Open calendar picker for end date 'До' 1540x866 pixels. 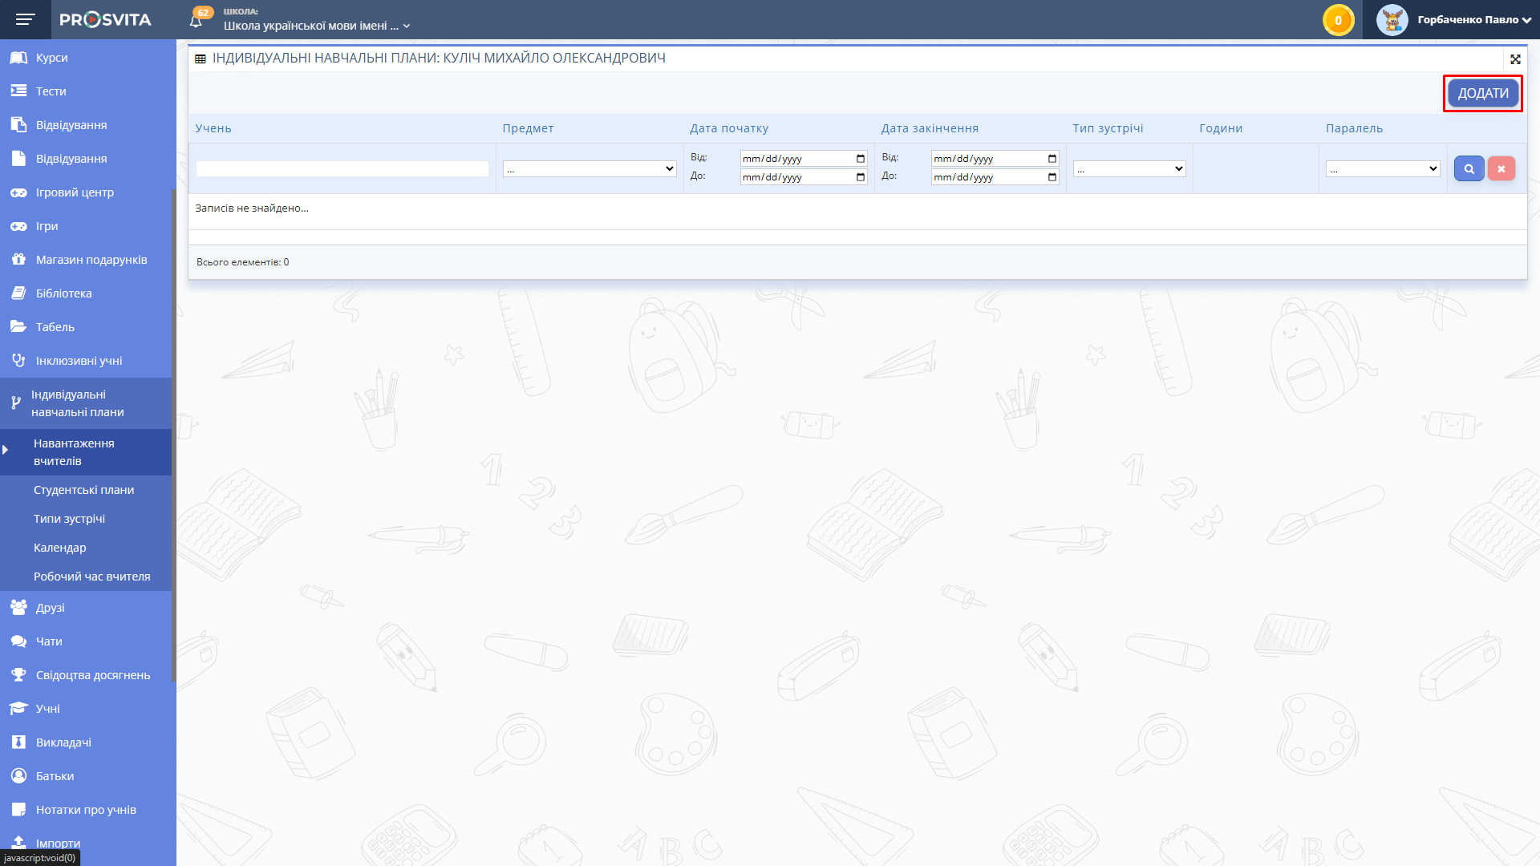(x=1052, y=177)
